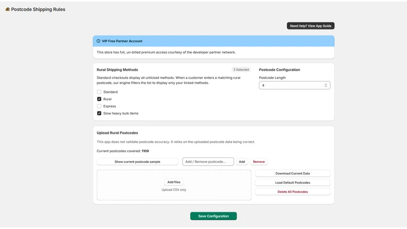
Task: Focus the Add / Remove postcode field
Action: click(208, 161)
